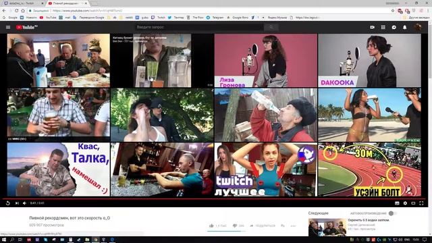Click the Поделиться share button
This screenshot has height=243, width=432.
tap(263, 225)
